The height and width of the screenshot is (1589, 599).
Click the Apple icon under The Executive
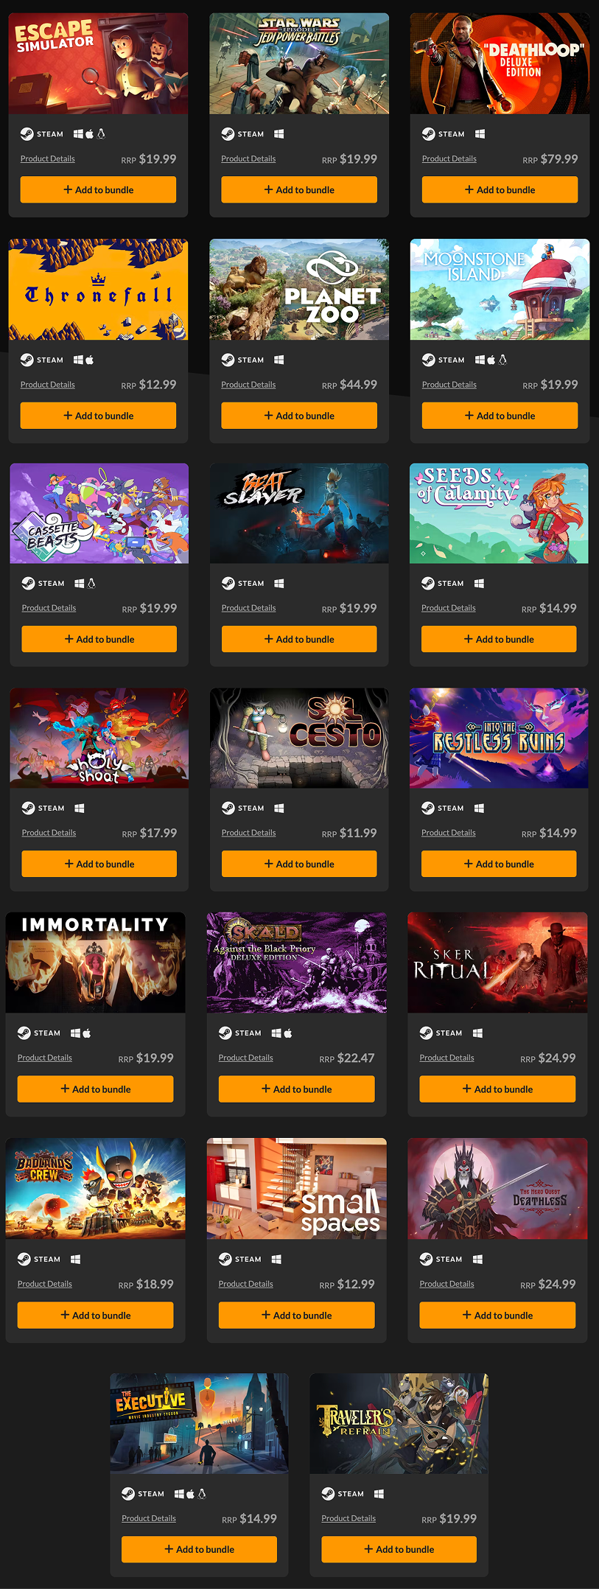pyautogui.click(x=191, y=1494)
